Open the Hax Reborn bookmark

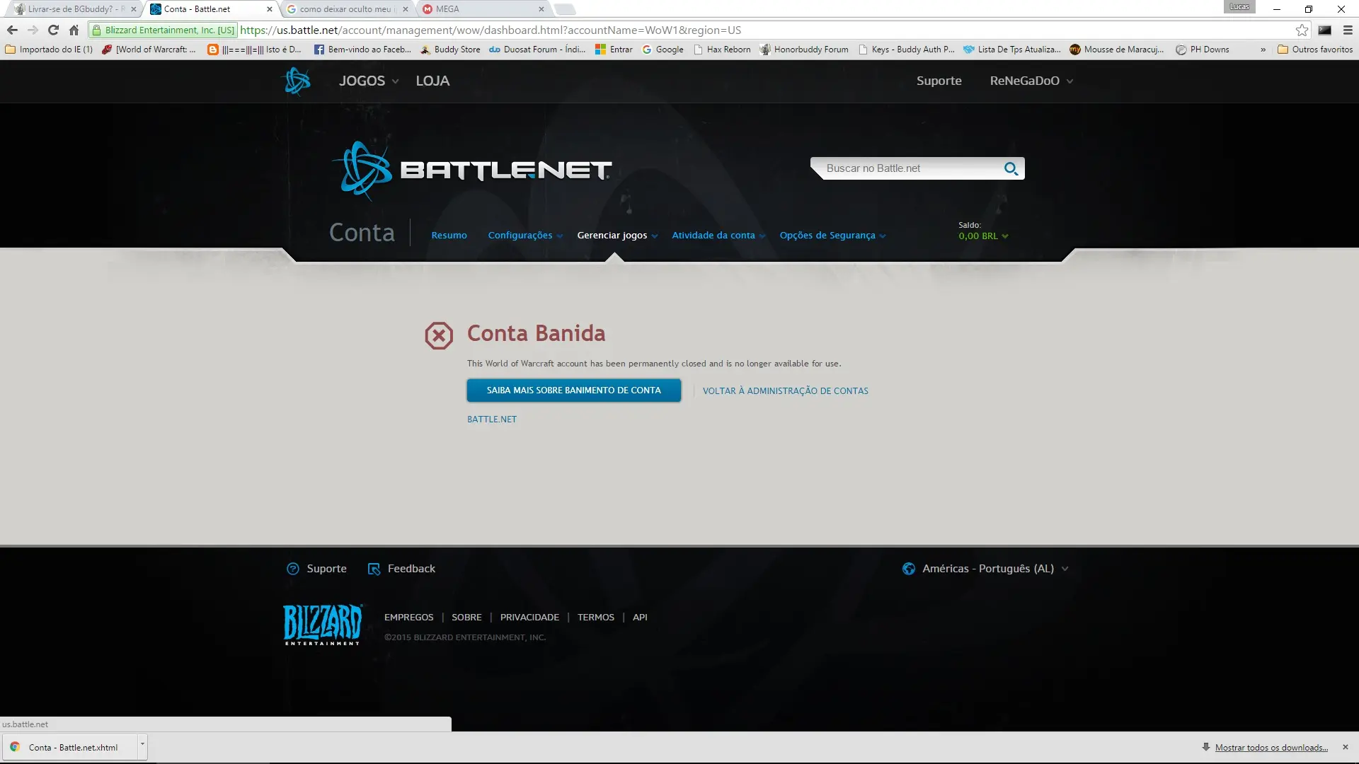tap(722, 50)
